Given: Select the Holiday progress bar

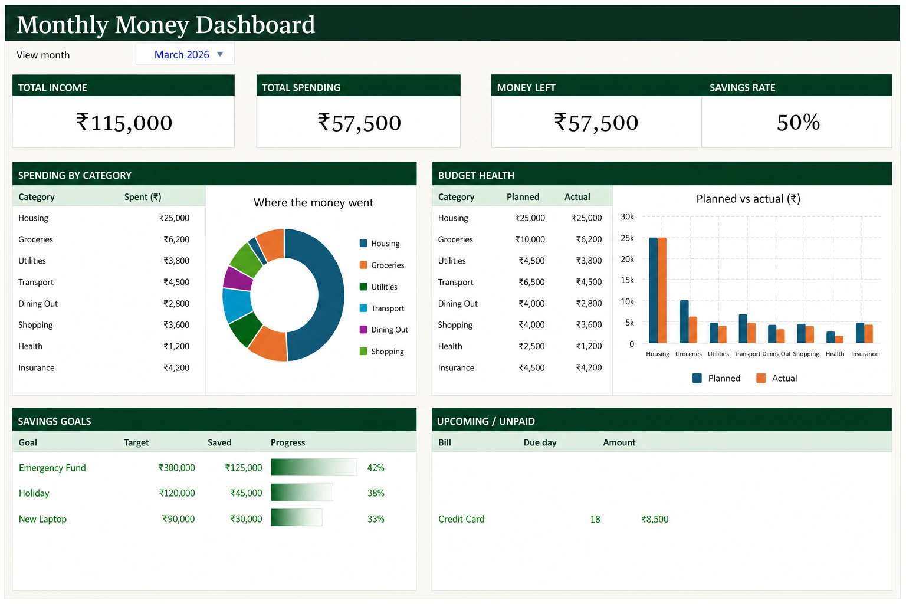Looking at the screenshot, I should pos(302,493).
